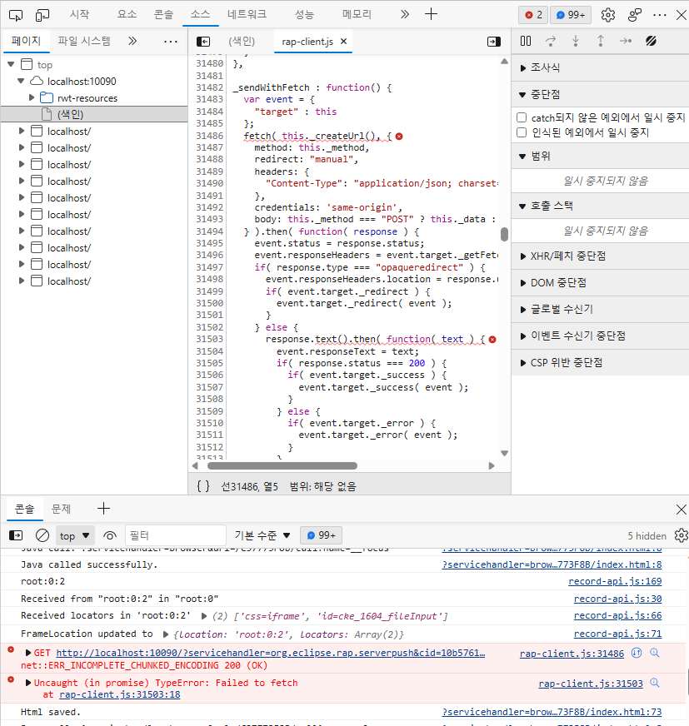The image size is (689, 726).
Task: Hide the debugger sidebar icon
Action: (x=494, y=42)
